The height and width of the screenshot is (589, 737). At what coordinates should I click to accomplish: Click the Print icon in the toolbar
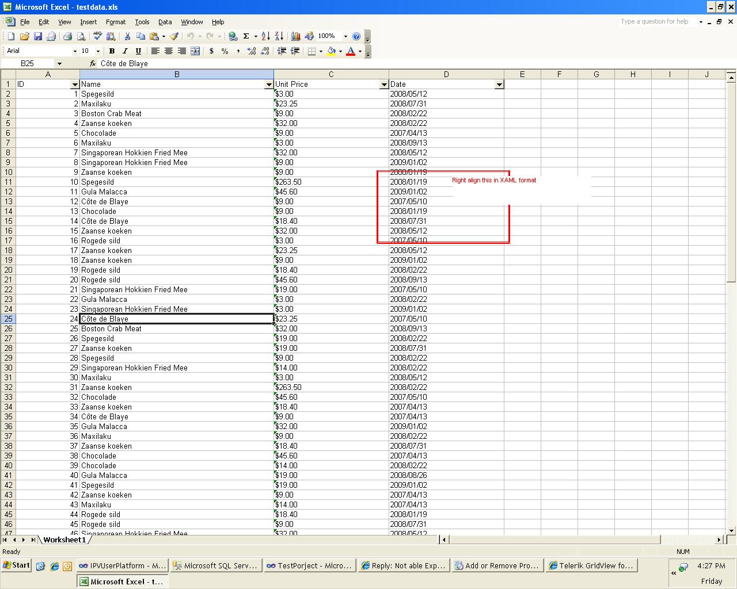coord(67,36)
